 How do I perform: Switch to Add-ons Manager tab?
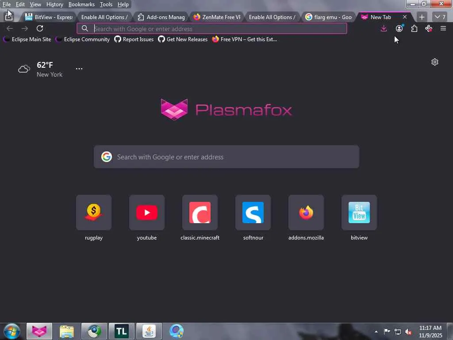(161, 17)
